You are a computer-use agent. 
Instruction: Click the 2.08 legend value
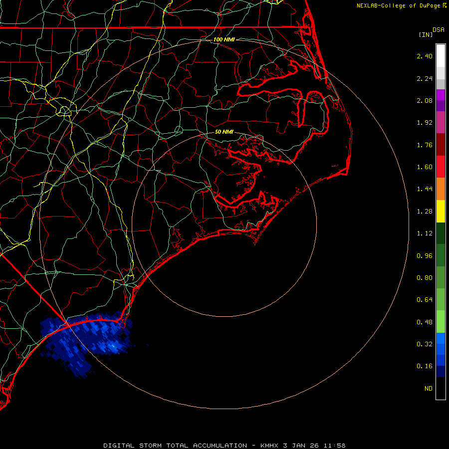(x=425, y=100)
